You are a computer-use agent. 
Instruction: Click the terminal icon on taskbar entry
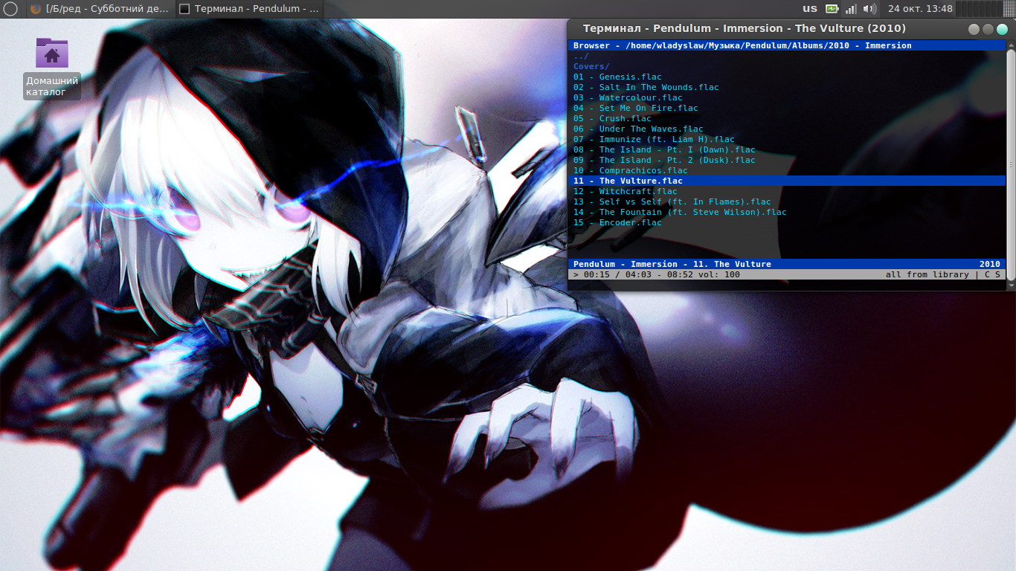[185, 9]
